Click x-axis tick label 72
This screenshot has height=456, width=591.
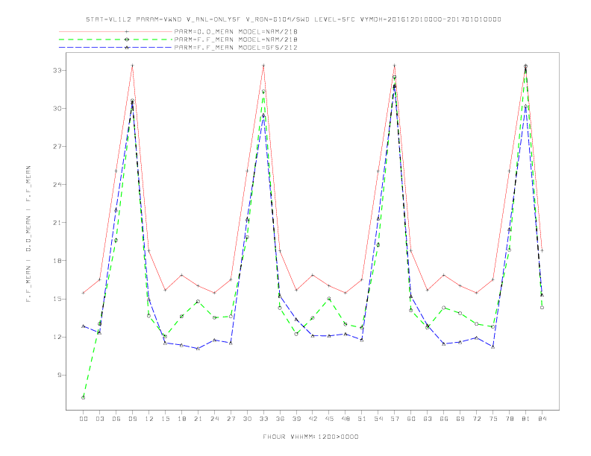point(476,419)
